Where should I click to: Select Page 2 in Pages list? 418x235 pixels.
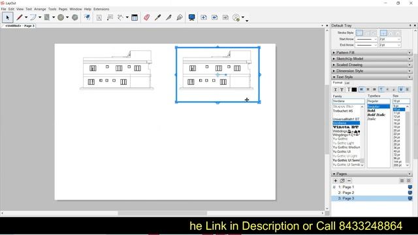372,193
